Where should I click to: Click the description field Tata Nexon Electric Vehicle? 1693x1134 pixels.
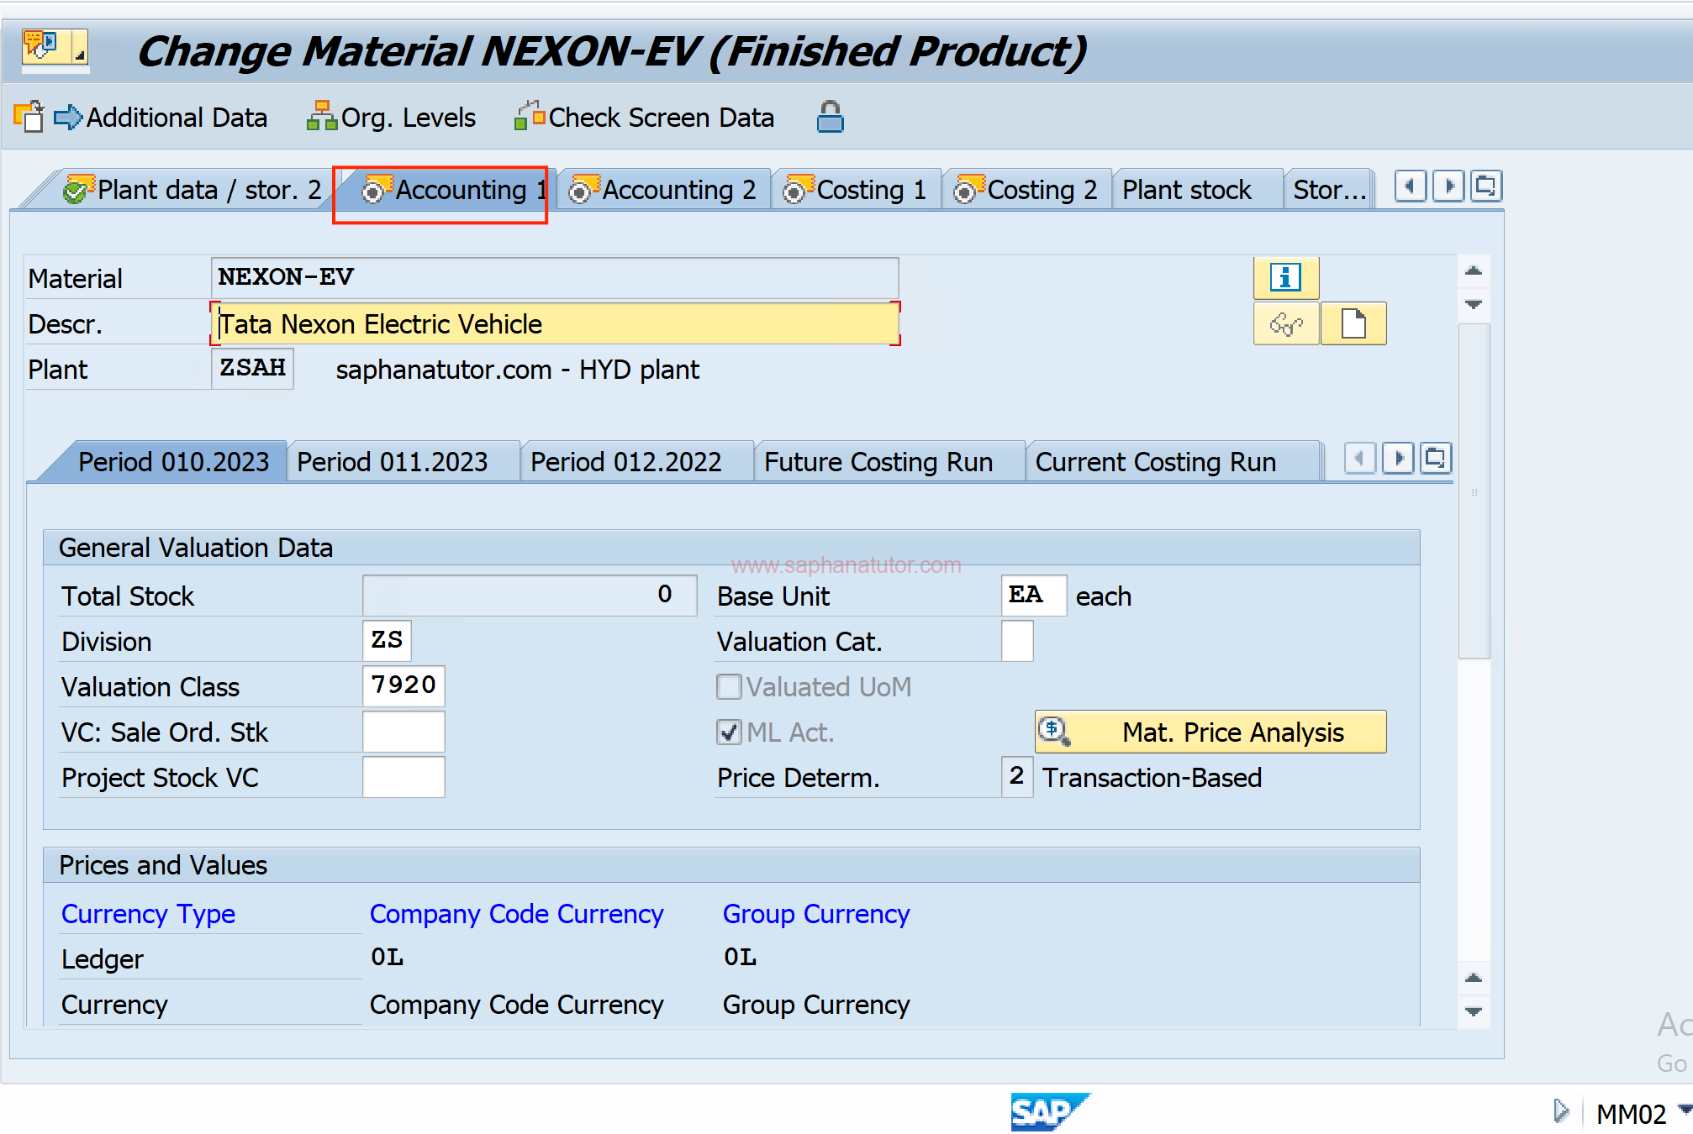(555, 323)
